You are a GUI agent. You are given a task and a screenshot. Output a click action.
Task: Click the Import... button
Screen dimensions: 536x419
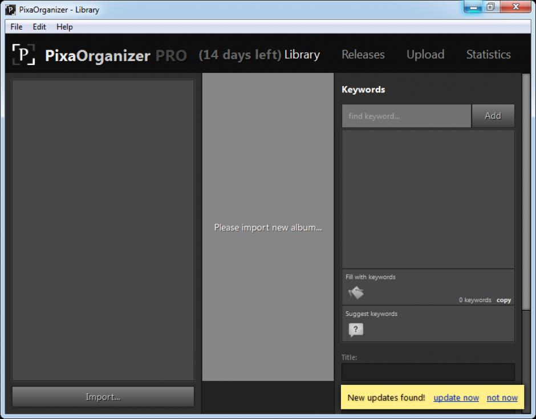tap(103, 397)
